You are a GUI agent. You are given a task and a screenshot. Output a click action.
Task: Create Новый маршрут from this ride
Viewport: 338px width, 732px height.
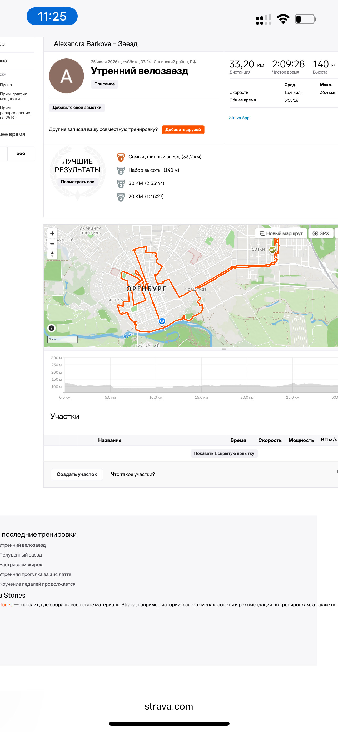(x=281, y=233)
